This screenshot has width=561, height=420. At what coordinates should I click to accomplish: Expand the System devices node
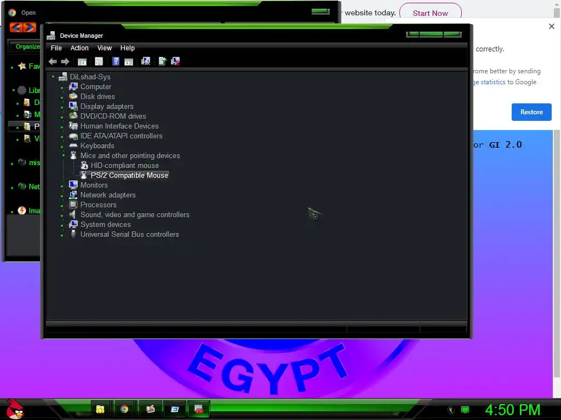click(62, 225)
